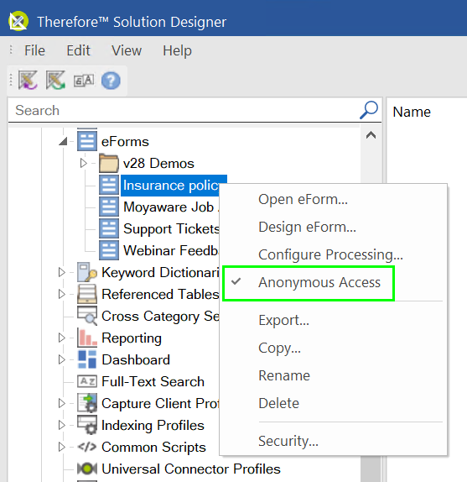467x482 pixels.
Task: Click the first designer toolbar icon with purple arrow
Action: [28, 81]
